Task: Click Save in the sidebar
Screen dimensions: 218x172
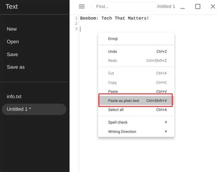Action: point(12,54)
